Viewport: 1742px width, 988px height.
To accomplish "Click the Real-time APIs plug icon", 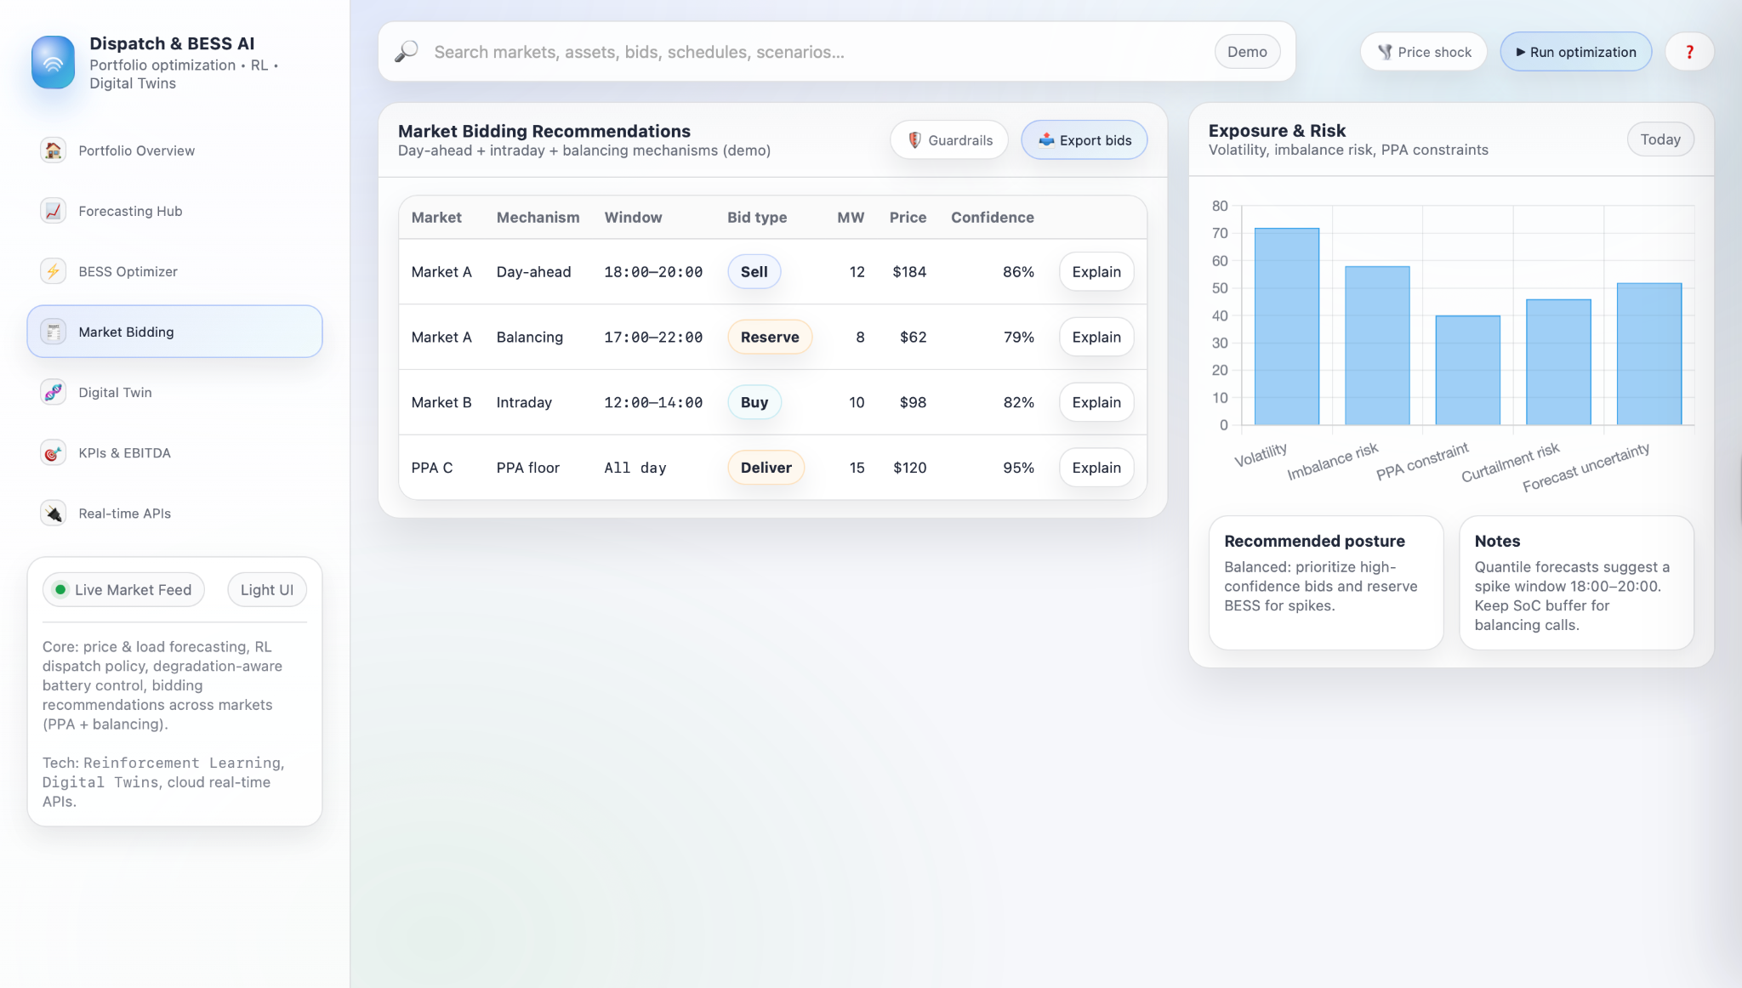I will click(53, 514).
